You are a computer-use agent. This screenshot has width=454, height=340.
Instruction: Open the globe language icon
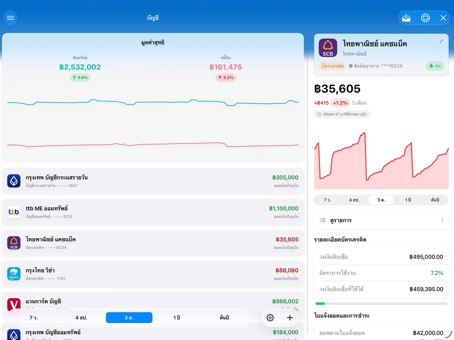click(x=425, y=18)
